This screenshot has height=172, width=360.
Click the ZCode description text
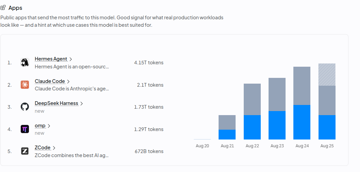click(x=72, y=155)
